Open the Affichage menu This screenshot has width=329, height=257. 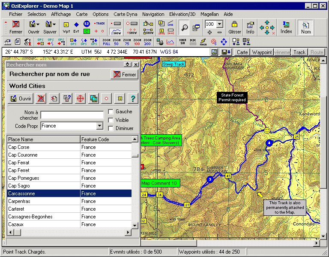(61, 14)
